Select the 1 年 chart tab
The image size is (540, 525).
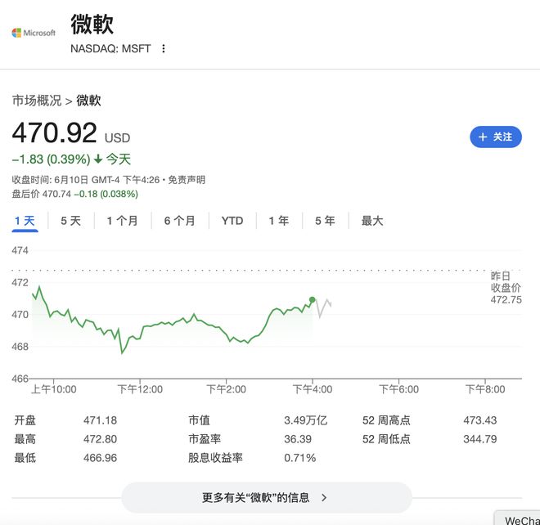[x=279, y=221]
